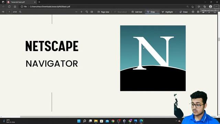
Task: Click the NAVIGATOR subtitle text
Action: (52, 63)
